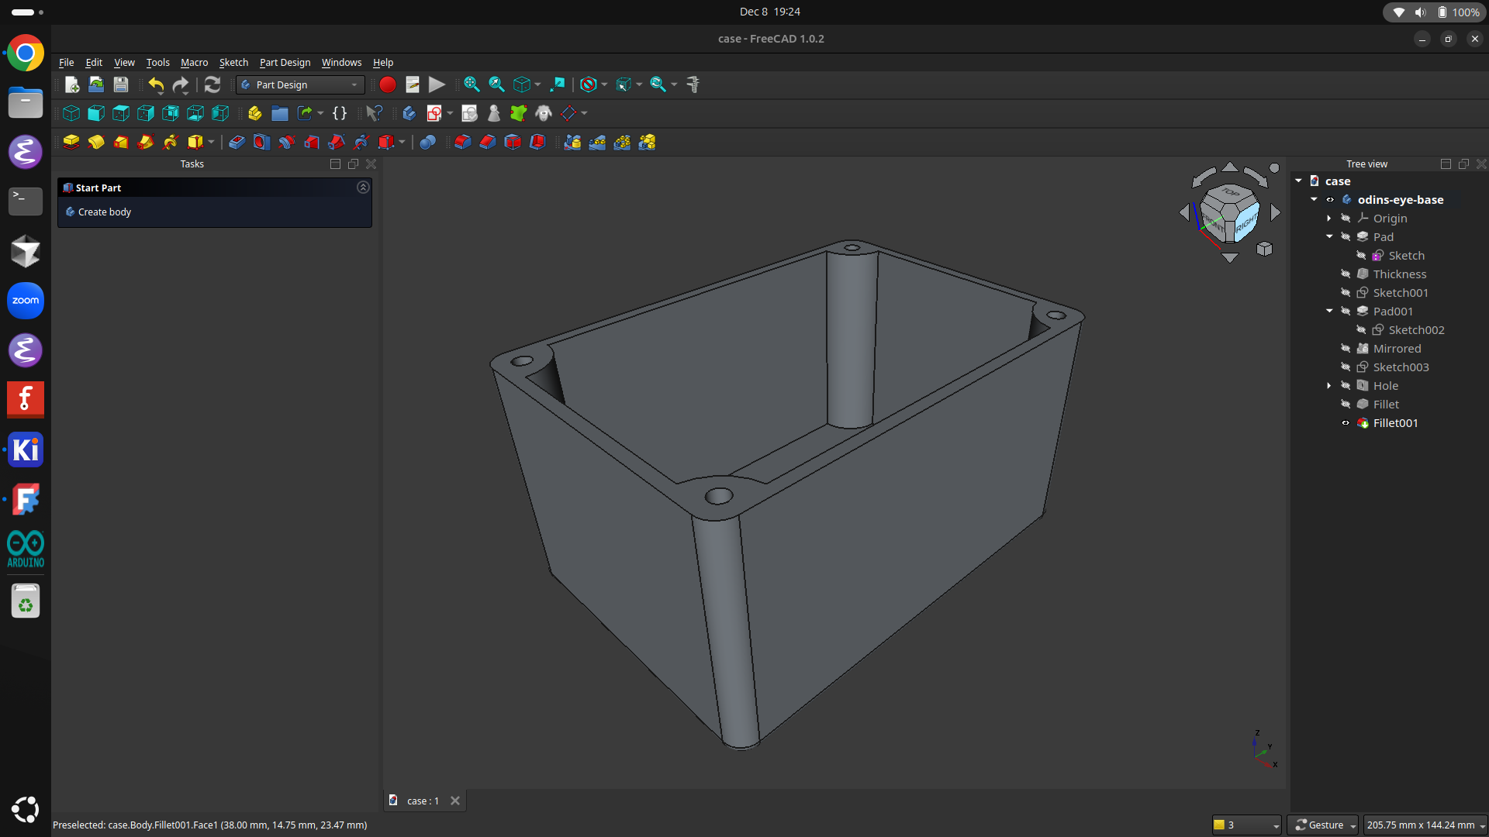This screenshot has width=1489, height=837.
Task: Launch KiCad from the dock
Action: click(26, 449)
